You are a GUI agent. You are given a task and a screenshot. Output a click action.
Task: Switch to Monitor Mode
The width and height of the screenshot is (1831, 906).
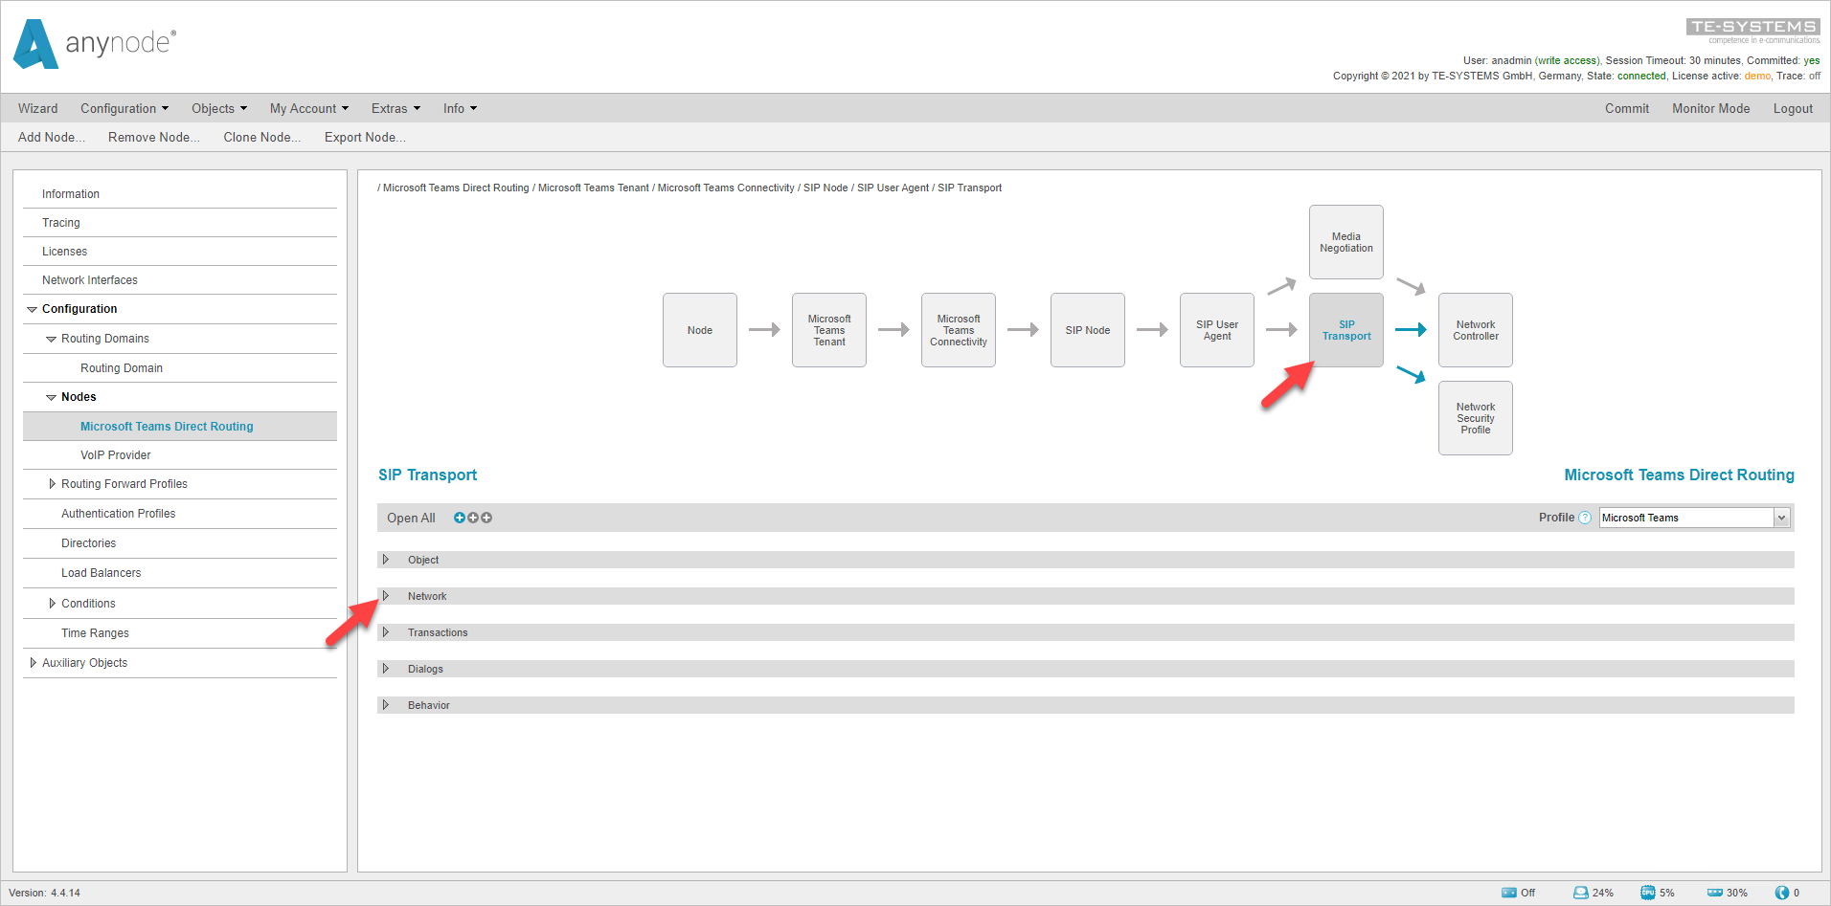point(1711,108)
